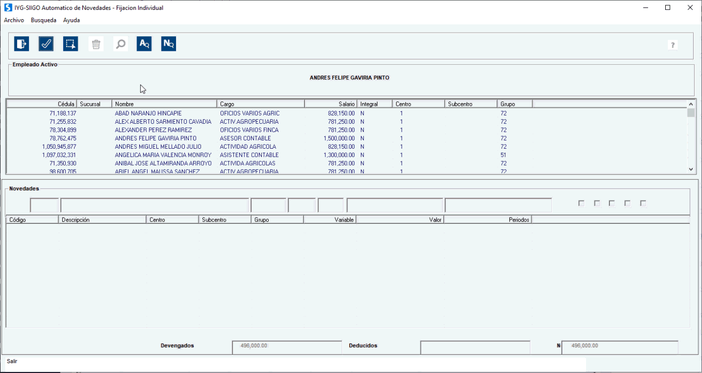The width and height of the screenshot is (702, 373).
Task: Click the dashed selection rectangle icon
Action: click(x=70, y=44)
